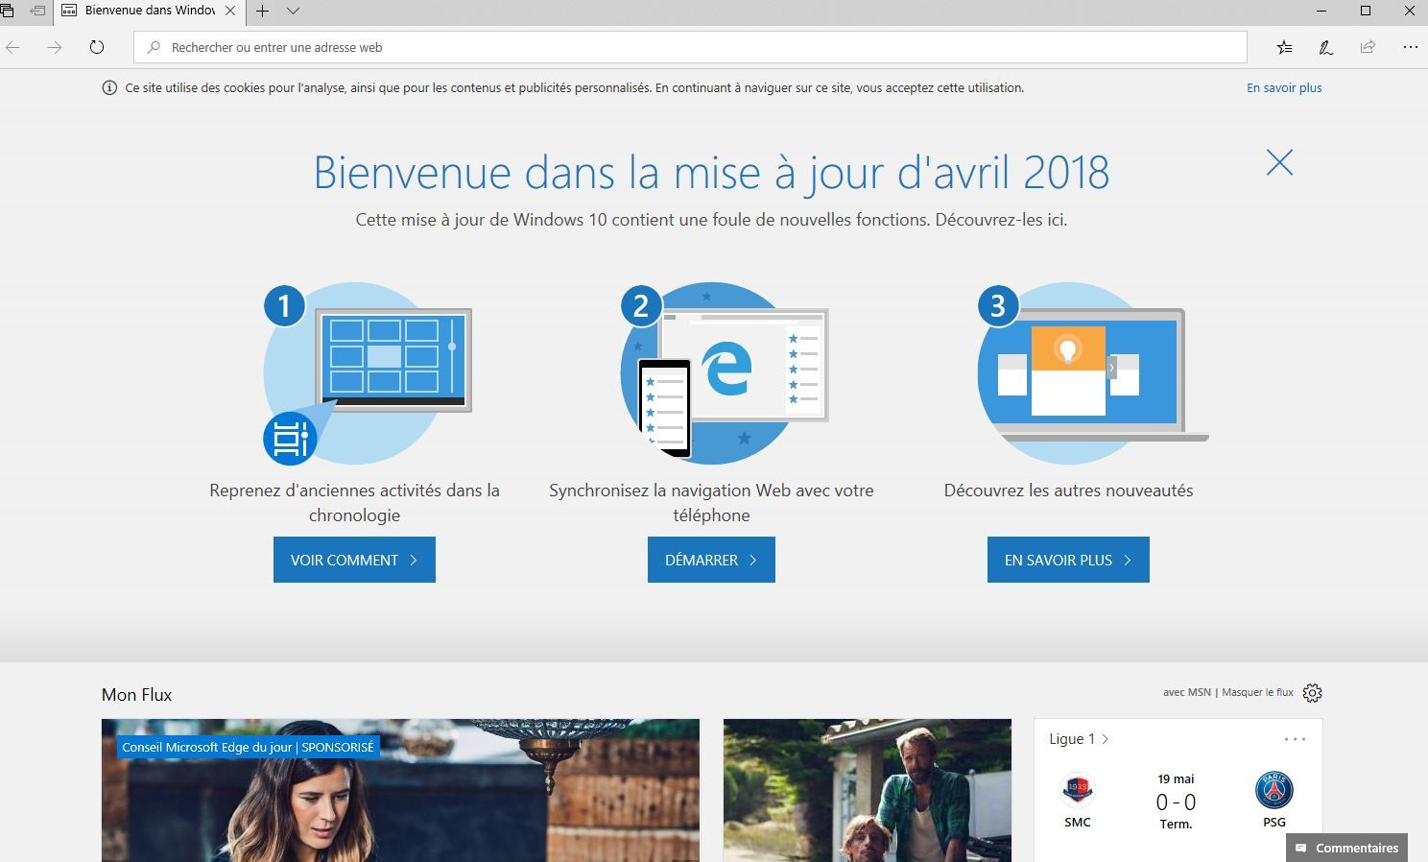Viewport: 1428px width, 862px height.
Task: Click the back navigation arrow
Action: (13, 47)
